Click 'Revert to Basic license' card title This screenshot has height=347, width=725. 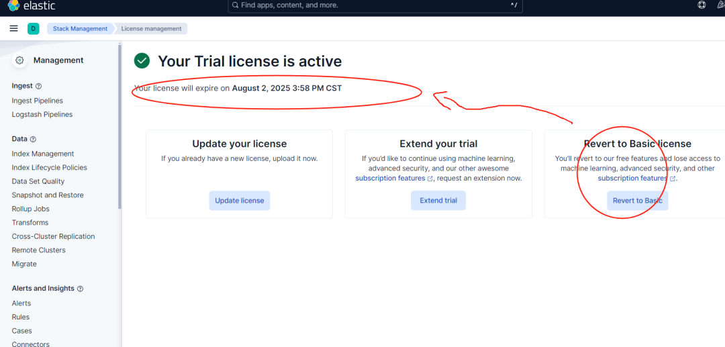tap(638, 144)
